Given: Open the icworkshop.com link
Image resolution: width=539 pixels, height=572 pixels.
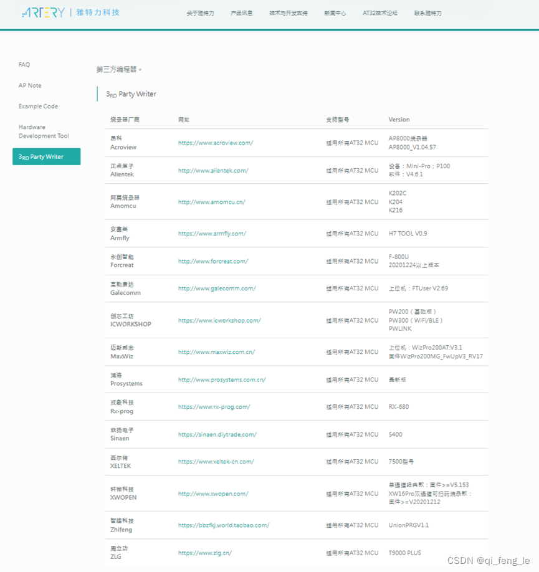Looking at the screenshot, I should coord(219,320).
